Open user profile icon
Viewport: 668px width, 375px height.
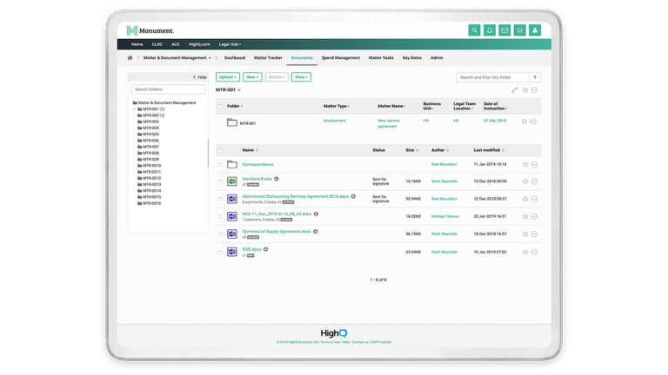(535, 30)
